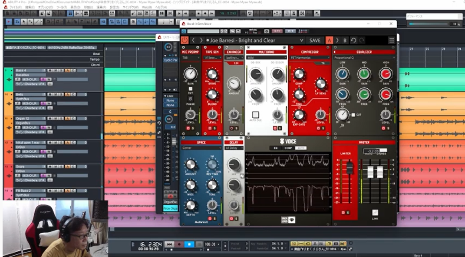Solo the Snare track
Image resolution: width=465 pixels, height=257 pixels.
pyautogui.click(x=60, y=167)
